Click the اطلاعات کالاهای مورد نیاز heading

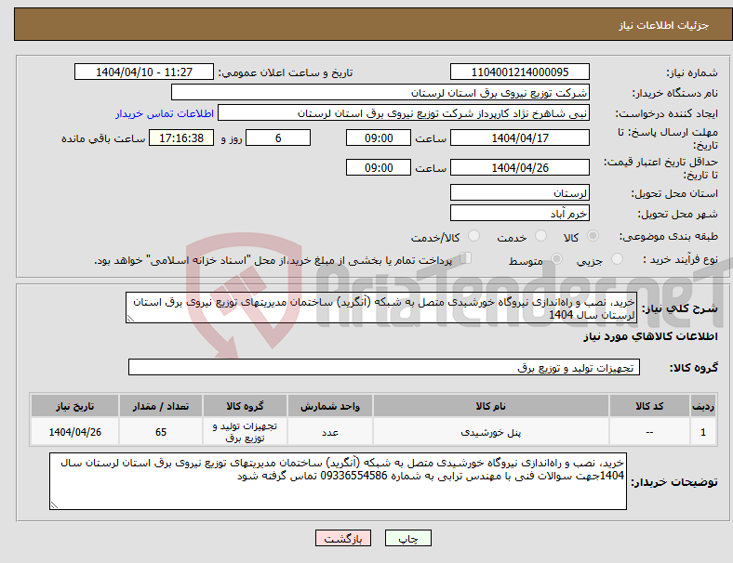click(650, 336)
